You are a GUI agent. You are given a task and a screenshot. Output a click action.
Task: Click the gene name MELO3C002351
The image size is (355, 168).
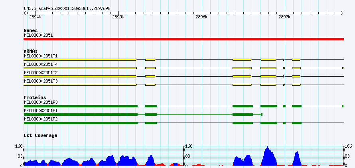(x=38, y=35)
